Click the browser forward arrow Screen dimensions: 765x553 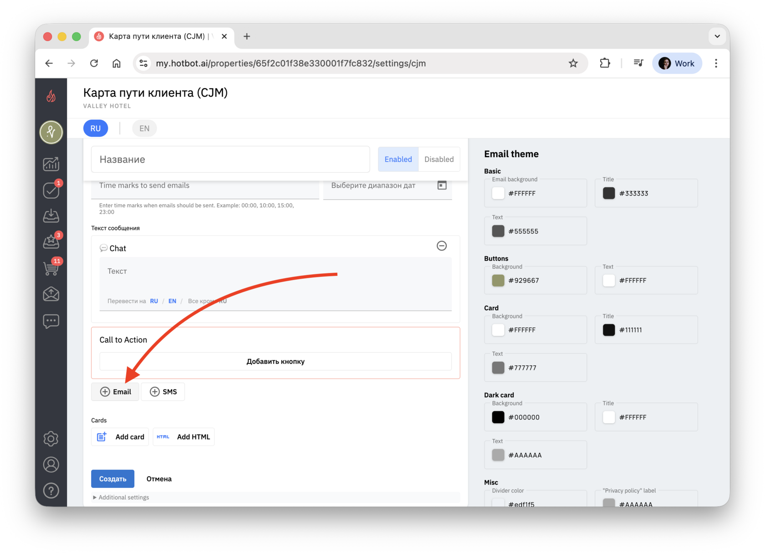[x=71, y=63]
